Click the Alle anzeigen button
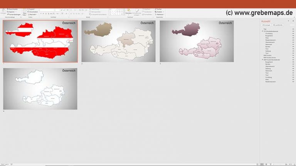This screenshot has height=166, width=296. click(x=266, y=25)
